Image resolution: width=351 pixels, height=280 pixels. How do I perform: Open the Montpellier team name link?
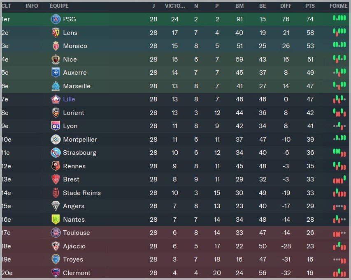tap(80, 140)
